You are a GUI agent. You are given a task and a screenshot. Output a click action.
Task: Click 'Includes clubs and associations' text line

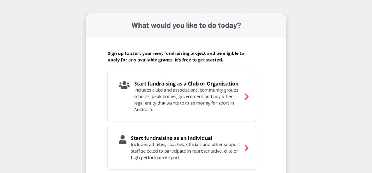[187, 90]
